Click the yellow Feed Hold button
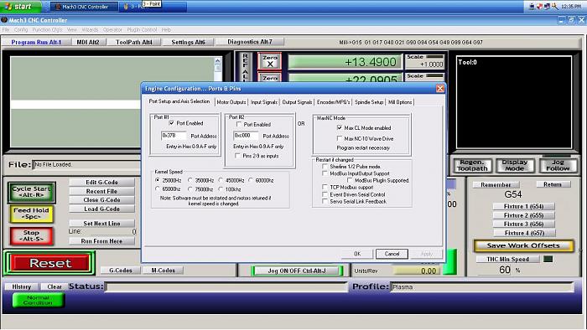The image size is (587, 330). [x=32, y=214]
